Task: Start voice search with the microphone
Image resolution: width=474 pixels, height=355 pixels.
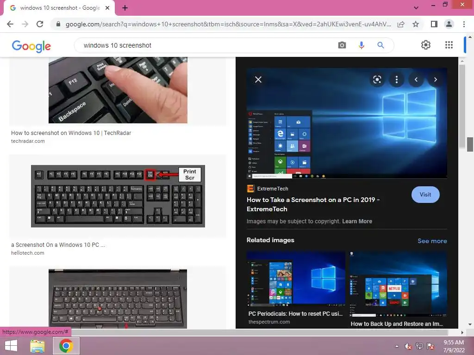Action: coord(361,45)
